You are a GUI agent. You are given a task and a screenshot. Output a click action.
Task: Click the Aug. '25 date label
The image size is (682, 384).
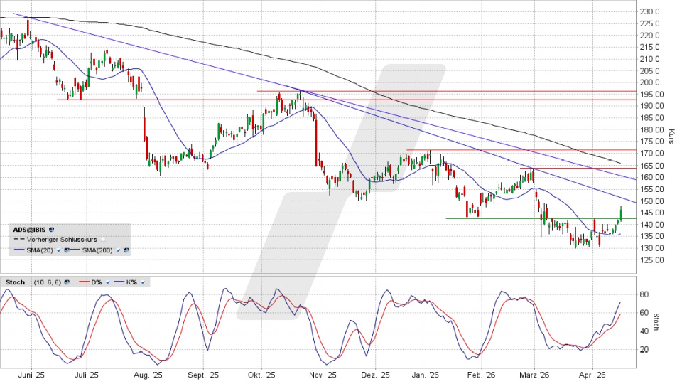[x=148, y=375]
